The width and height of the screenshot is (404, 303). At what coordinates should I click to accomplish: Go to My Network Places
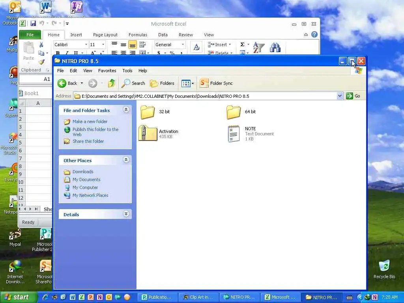click(90, 195)
